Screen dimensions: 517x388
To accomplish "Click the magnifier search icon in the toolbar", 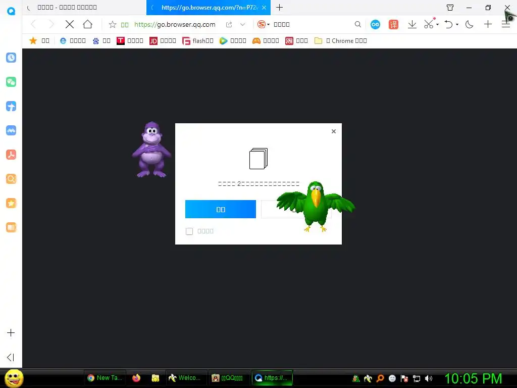I will coord(358,24).
